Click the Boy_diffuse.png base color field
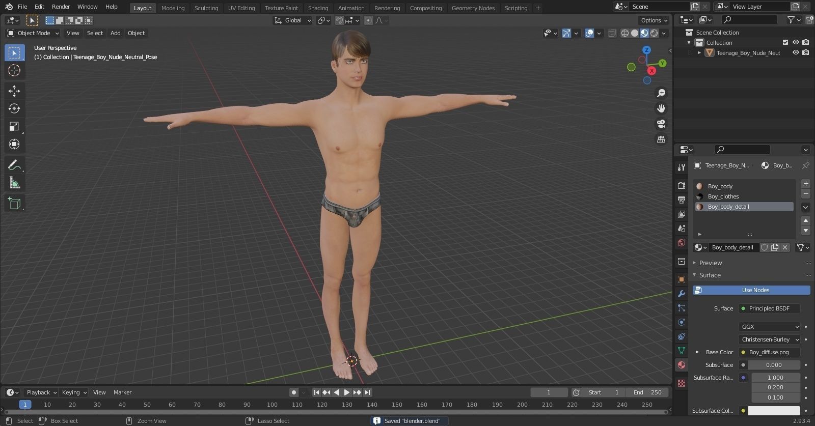The image size is (815, 426). [x=769, y=352]
